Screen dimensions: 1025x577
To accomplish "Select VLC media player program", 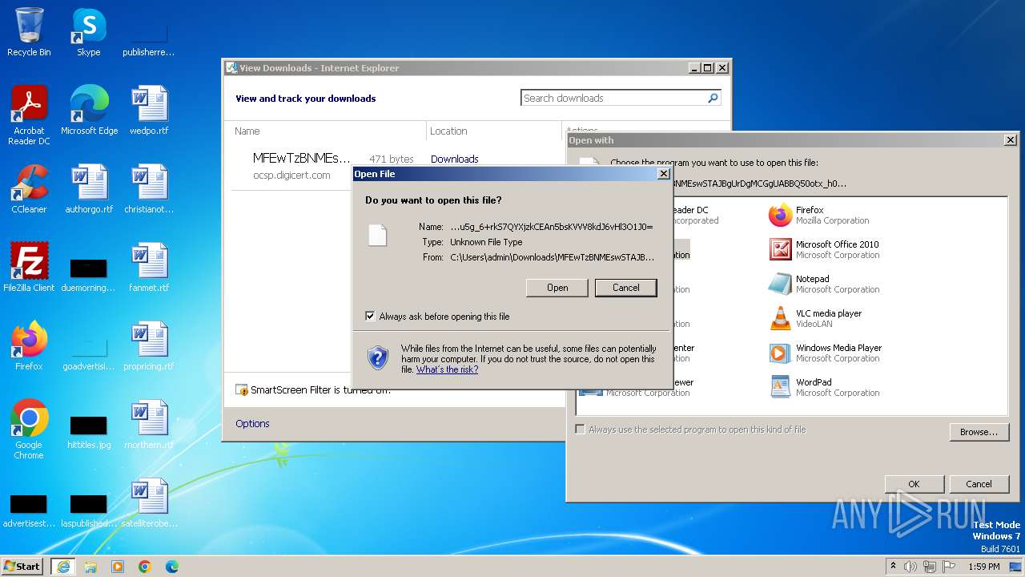I will 817,318.
